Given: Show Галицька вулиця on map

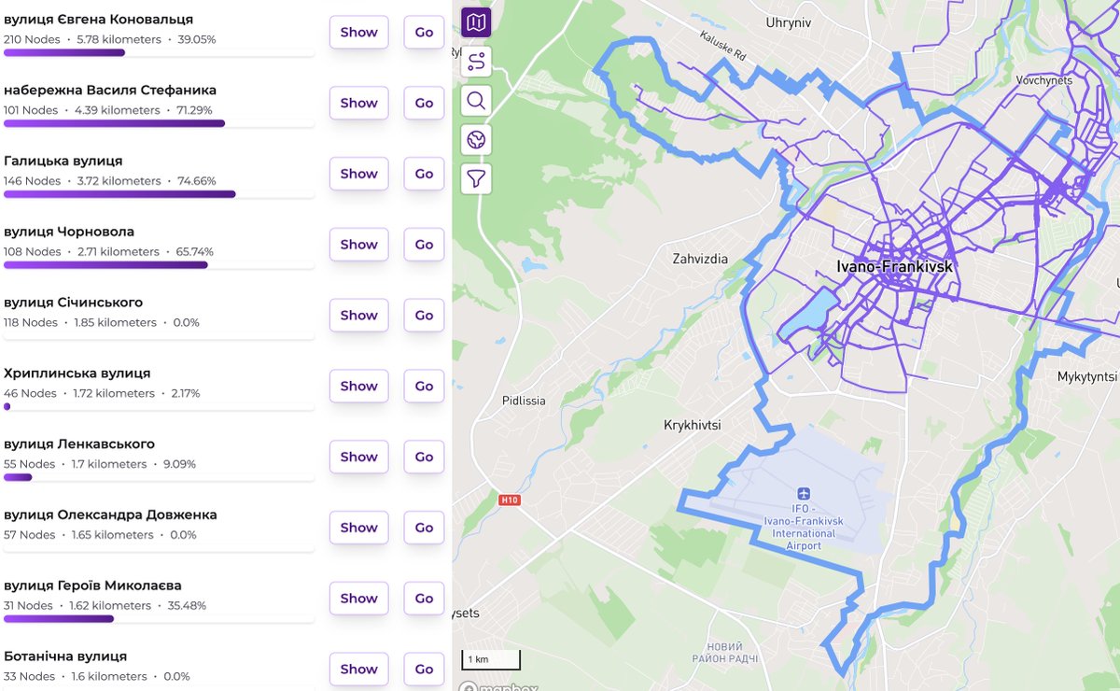Looking at the screenshot, I should coord(358,174).
